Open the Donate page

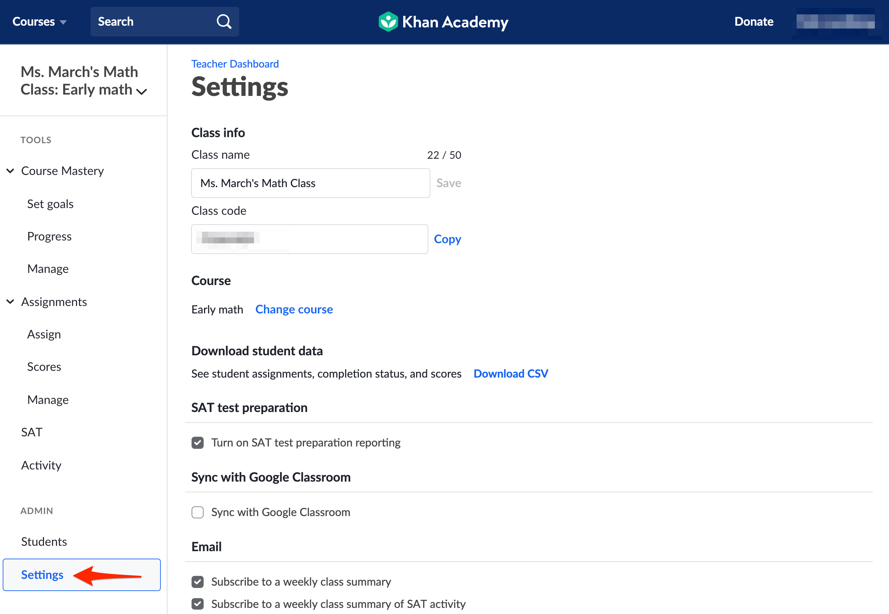tap(754, 22)
